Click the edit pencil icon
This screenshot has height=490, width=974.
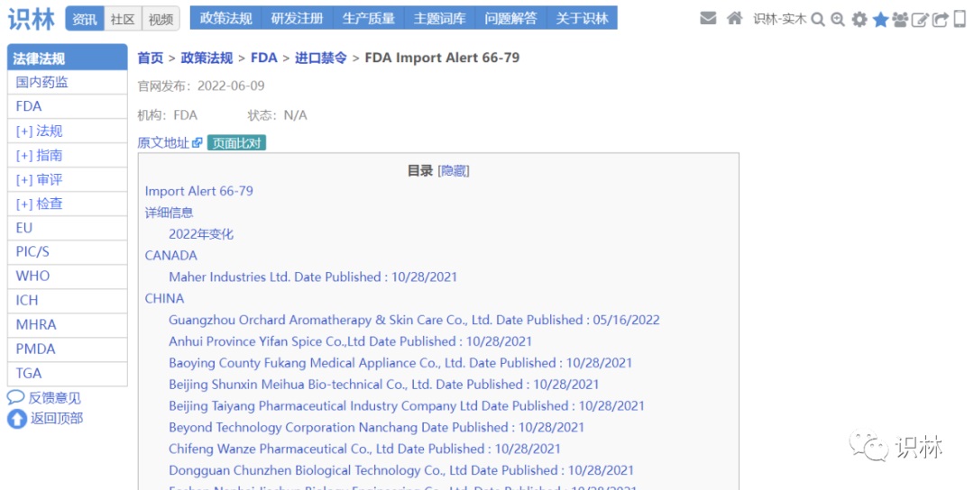coord(920,20)
